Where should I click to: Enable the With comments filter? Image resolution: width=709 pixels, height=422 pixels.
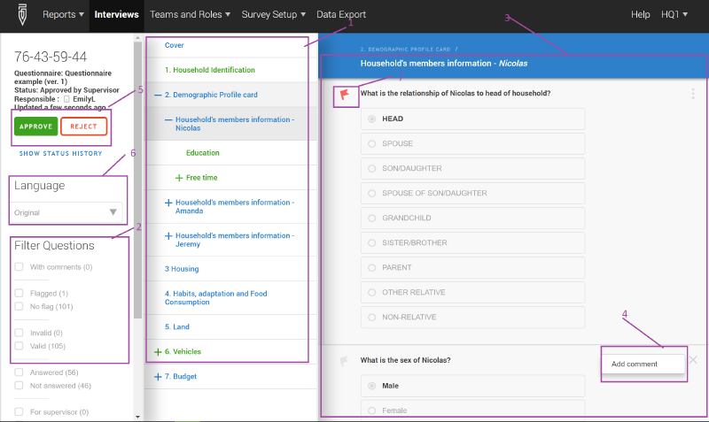pos(19,266)
